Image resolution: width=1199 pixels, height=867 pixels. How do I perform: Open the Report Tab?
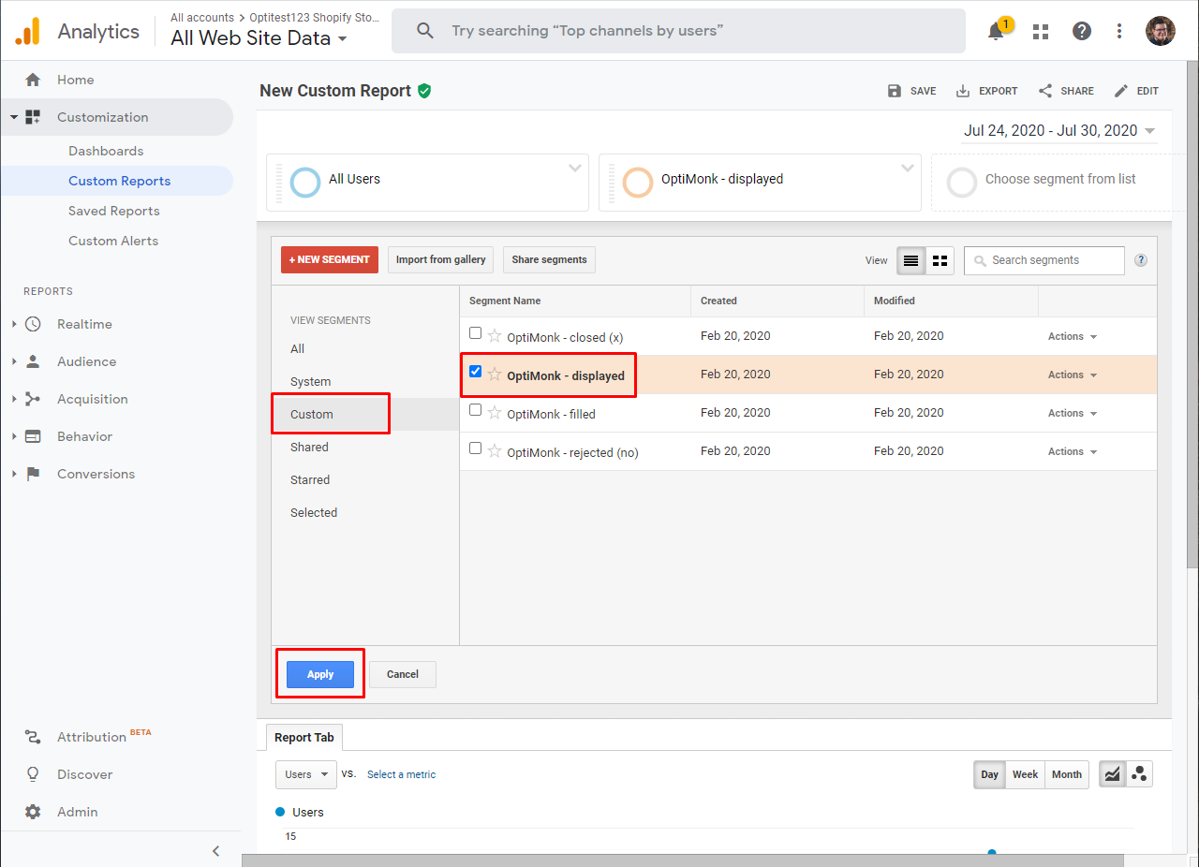pos(304,737)
